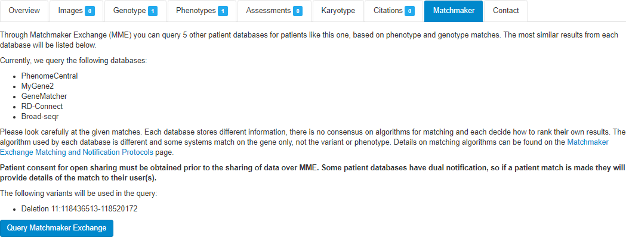Select the Matchmaker tab
Screen dimensions: 626x237
[x=454, y=11]
